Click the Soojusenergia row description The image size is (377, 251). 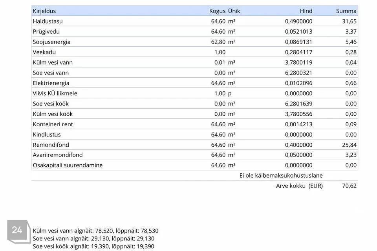[x=51, y=42]
